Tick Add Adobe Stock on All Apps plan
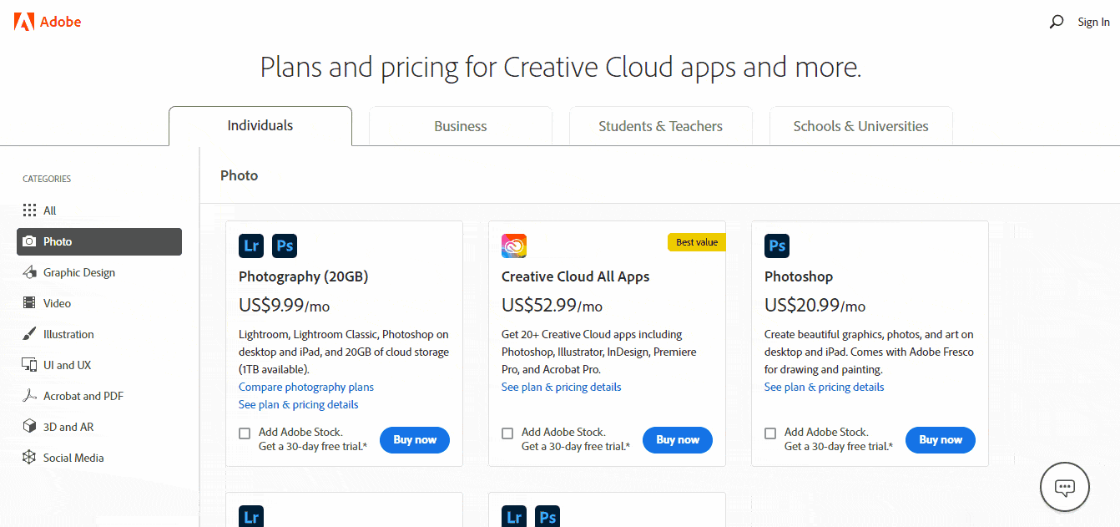This screenshot has height=527, width=1120. 507,433
